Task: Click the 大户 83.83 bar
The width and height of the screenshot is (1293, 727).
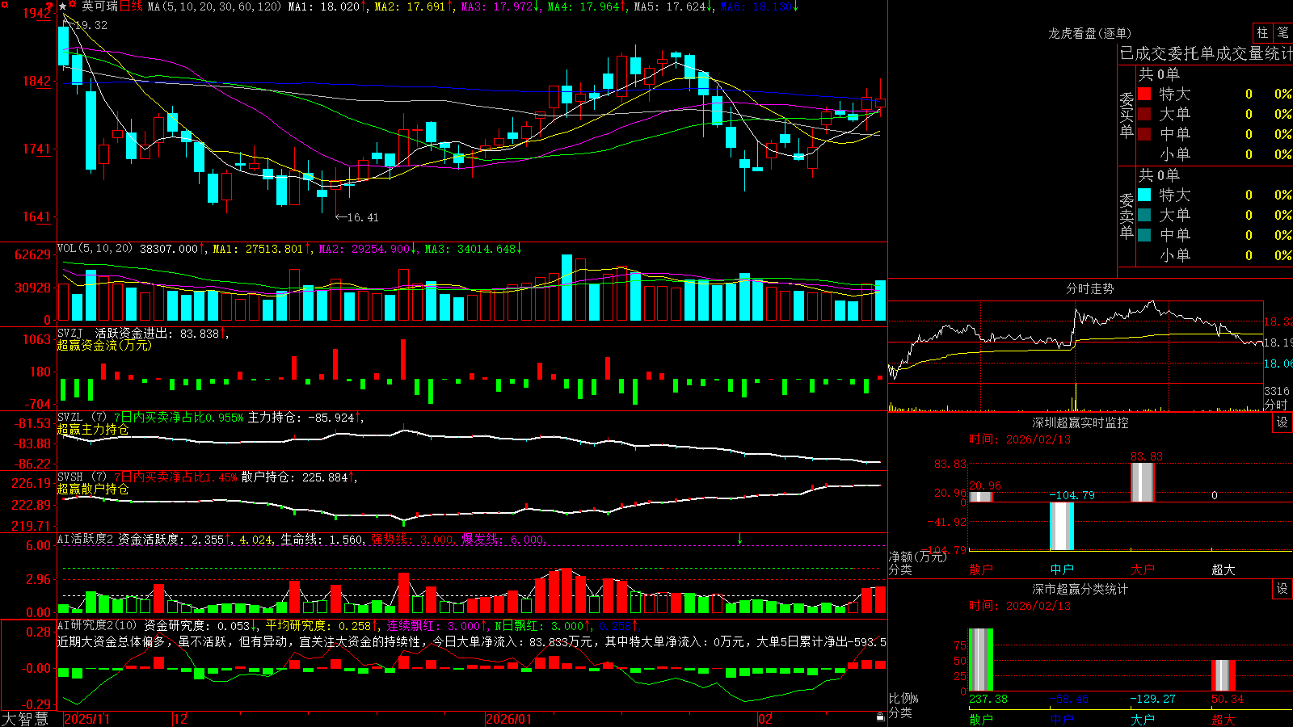Action: (x=1143, y=481)
